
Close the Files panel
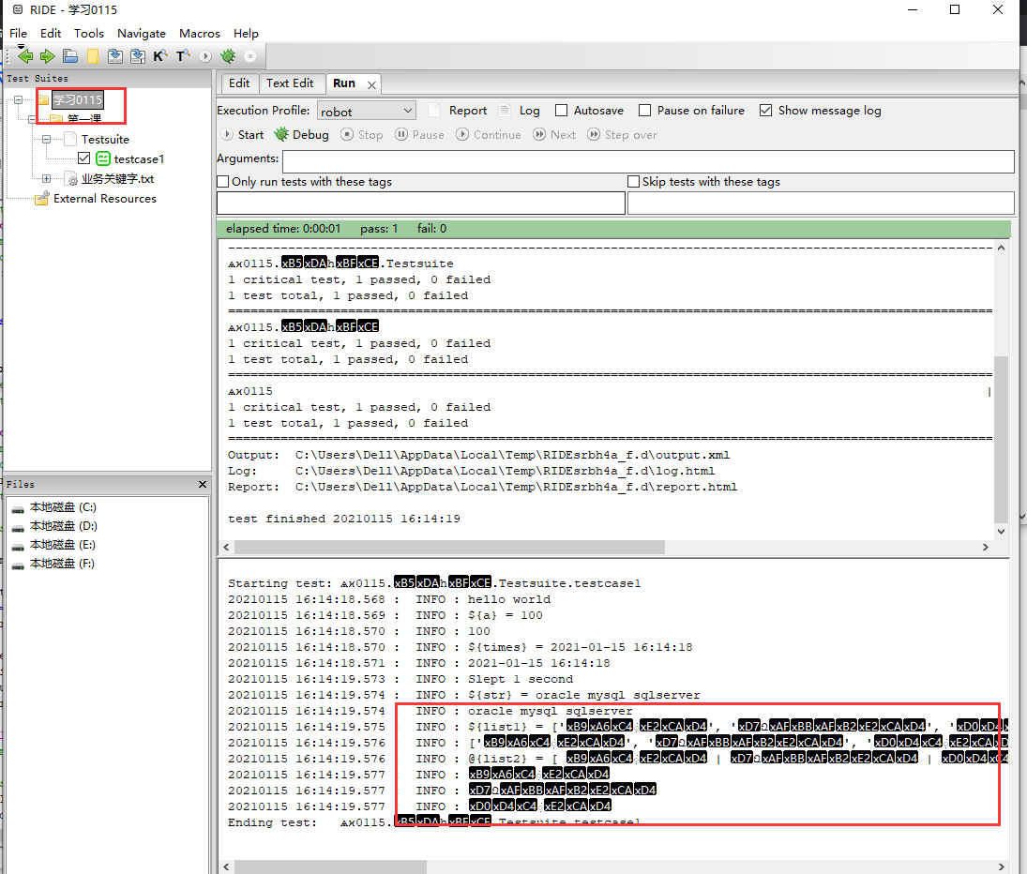coord(203,485)
